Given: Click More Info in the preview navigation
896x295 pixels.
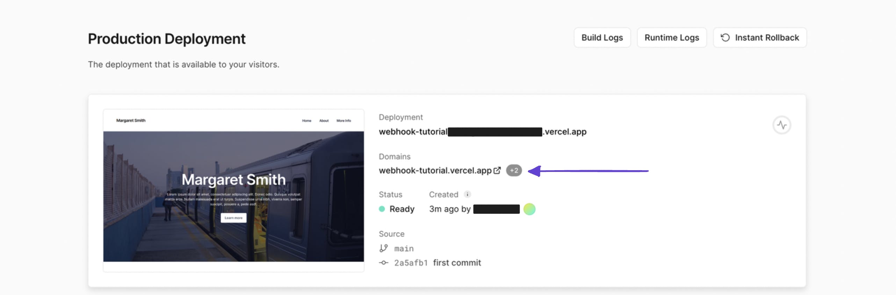Looking at the screenshot, I should (x=344, y=121).
